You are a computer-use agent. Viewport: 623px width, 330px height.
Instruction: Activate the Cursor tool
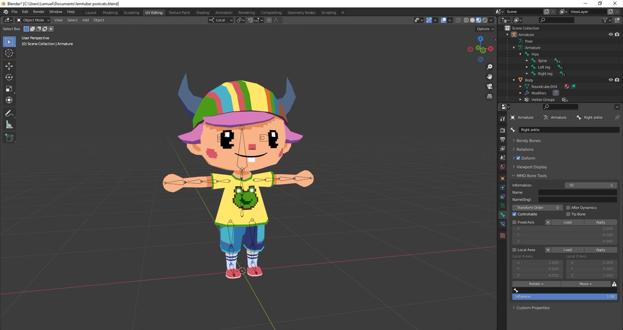point(9,53)
